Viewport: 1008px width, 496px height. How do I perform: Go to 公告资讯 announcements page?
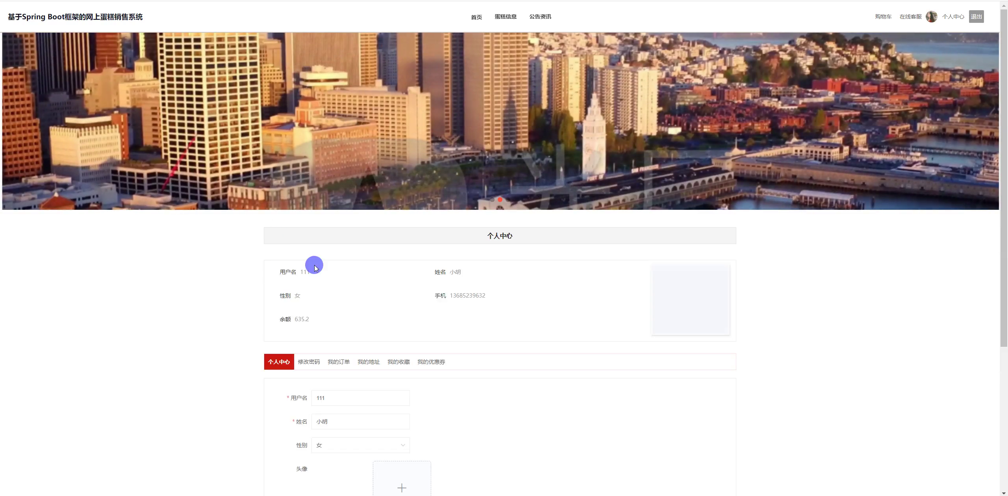(x=540, y=17)
